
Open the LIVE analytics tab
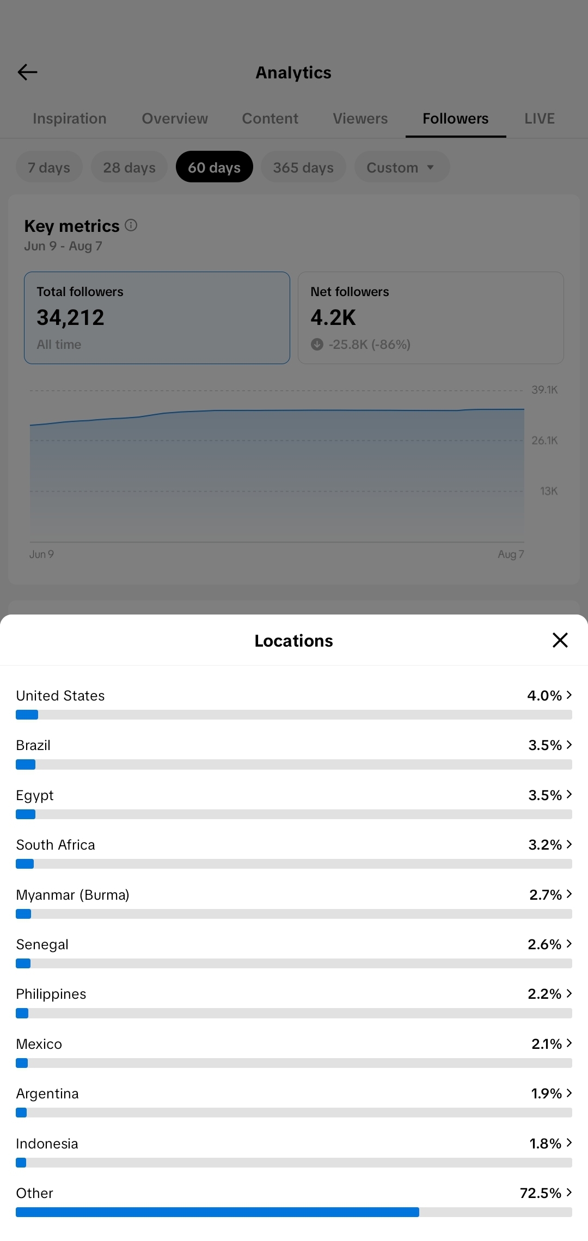(x=540, y=118)
